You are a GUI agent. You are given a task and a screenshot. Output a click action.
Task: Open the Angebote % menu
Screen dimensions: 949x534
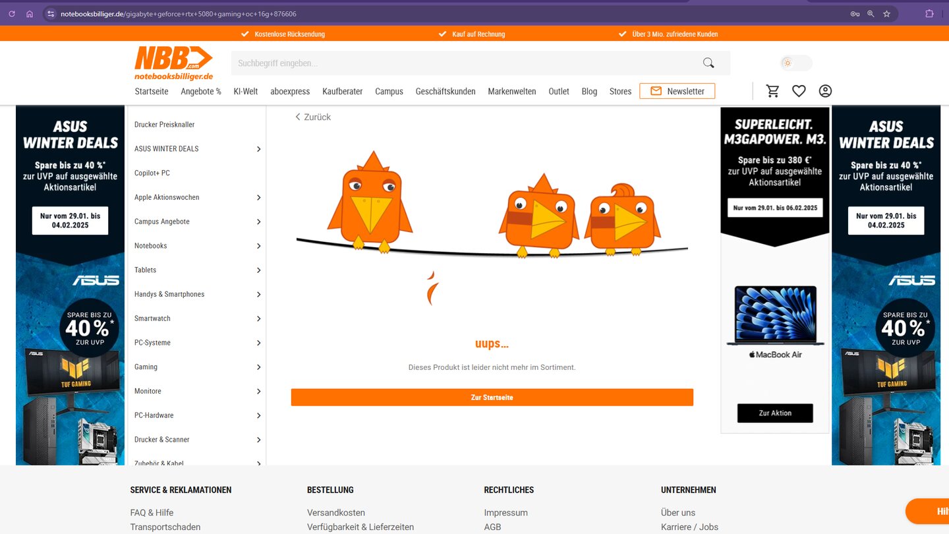click(x=201, y=92)
